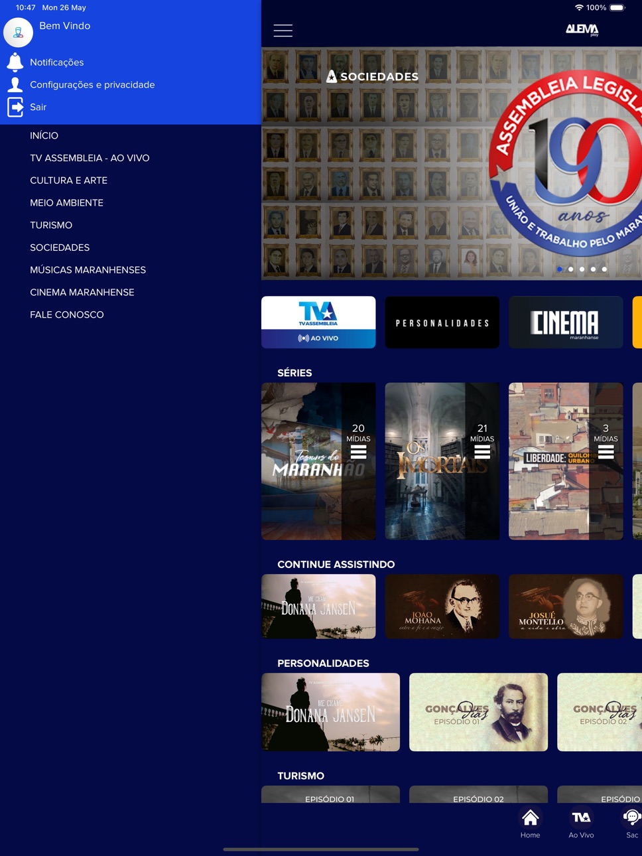Open the CINEMA maranhense category tile

click(x=566, y=322)
